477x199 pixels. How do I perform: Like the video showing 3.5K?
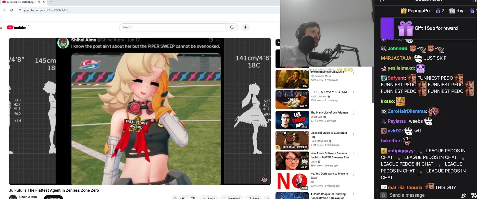pos(179,198)
